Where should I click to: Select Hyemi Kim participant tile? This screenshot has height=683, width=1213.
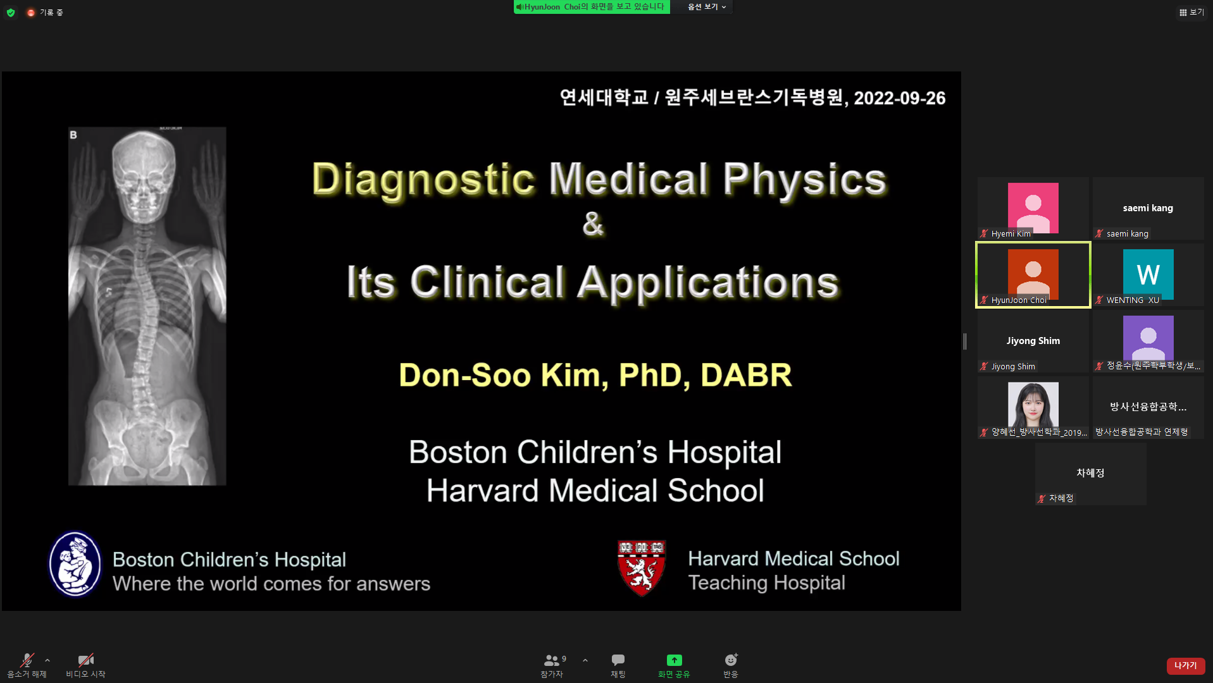coord(1033,208)
